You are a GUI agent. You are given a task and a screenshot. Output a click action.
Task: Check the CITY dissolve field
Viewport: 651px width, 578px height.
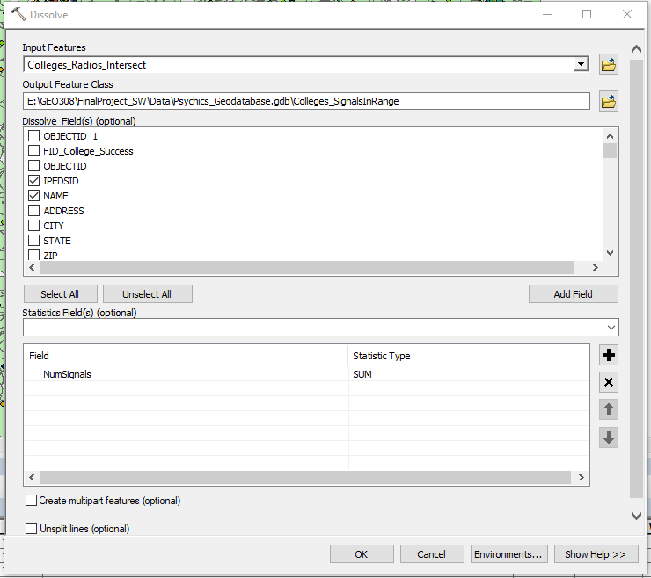coord(33,226)
